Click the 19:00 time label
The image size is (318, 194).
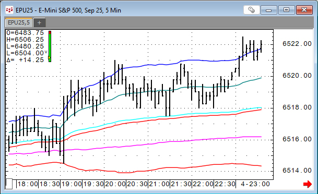(72, 184)
